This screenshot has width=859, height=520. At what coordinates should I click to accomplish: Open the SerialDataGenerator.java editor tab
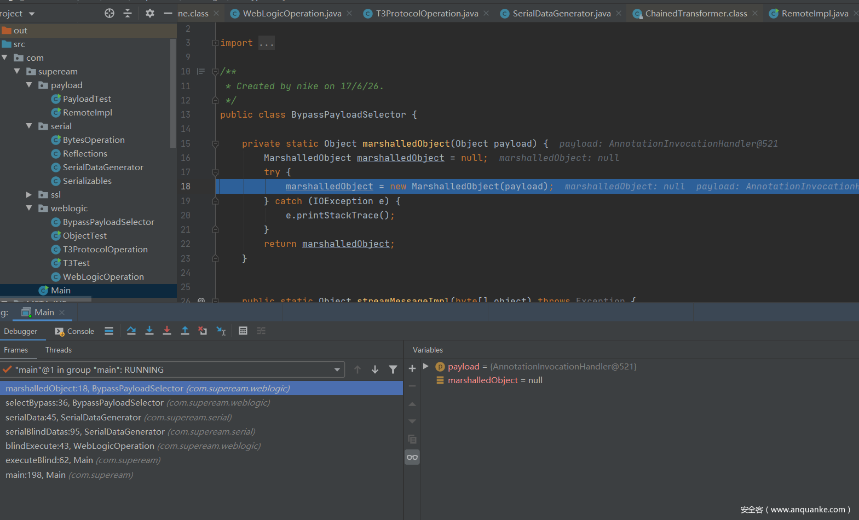click(561, 13)
